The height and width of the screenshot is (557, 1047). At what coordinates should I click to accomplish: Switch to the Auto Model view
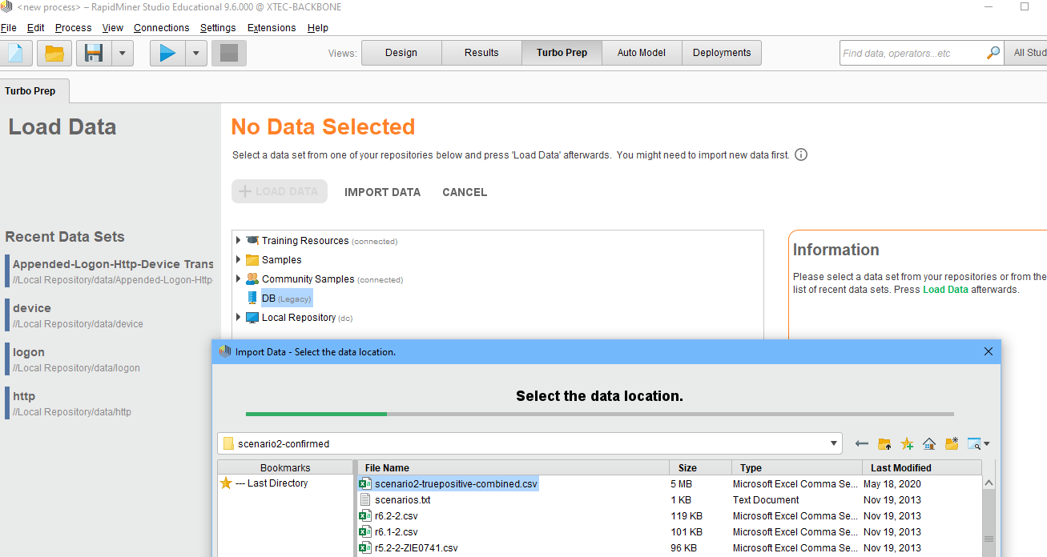642,53
